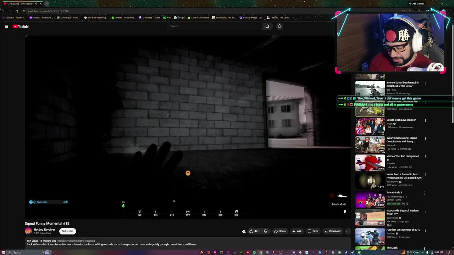Open Memes That End Unexpected 51 title
This screenshot has height=255, width=454.
point(403,158)
